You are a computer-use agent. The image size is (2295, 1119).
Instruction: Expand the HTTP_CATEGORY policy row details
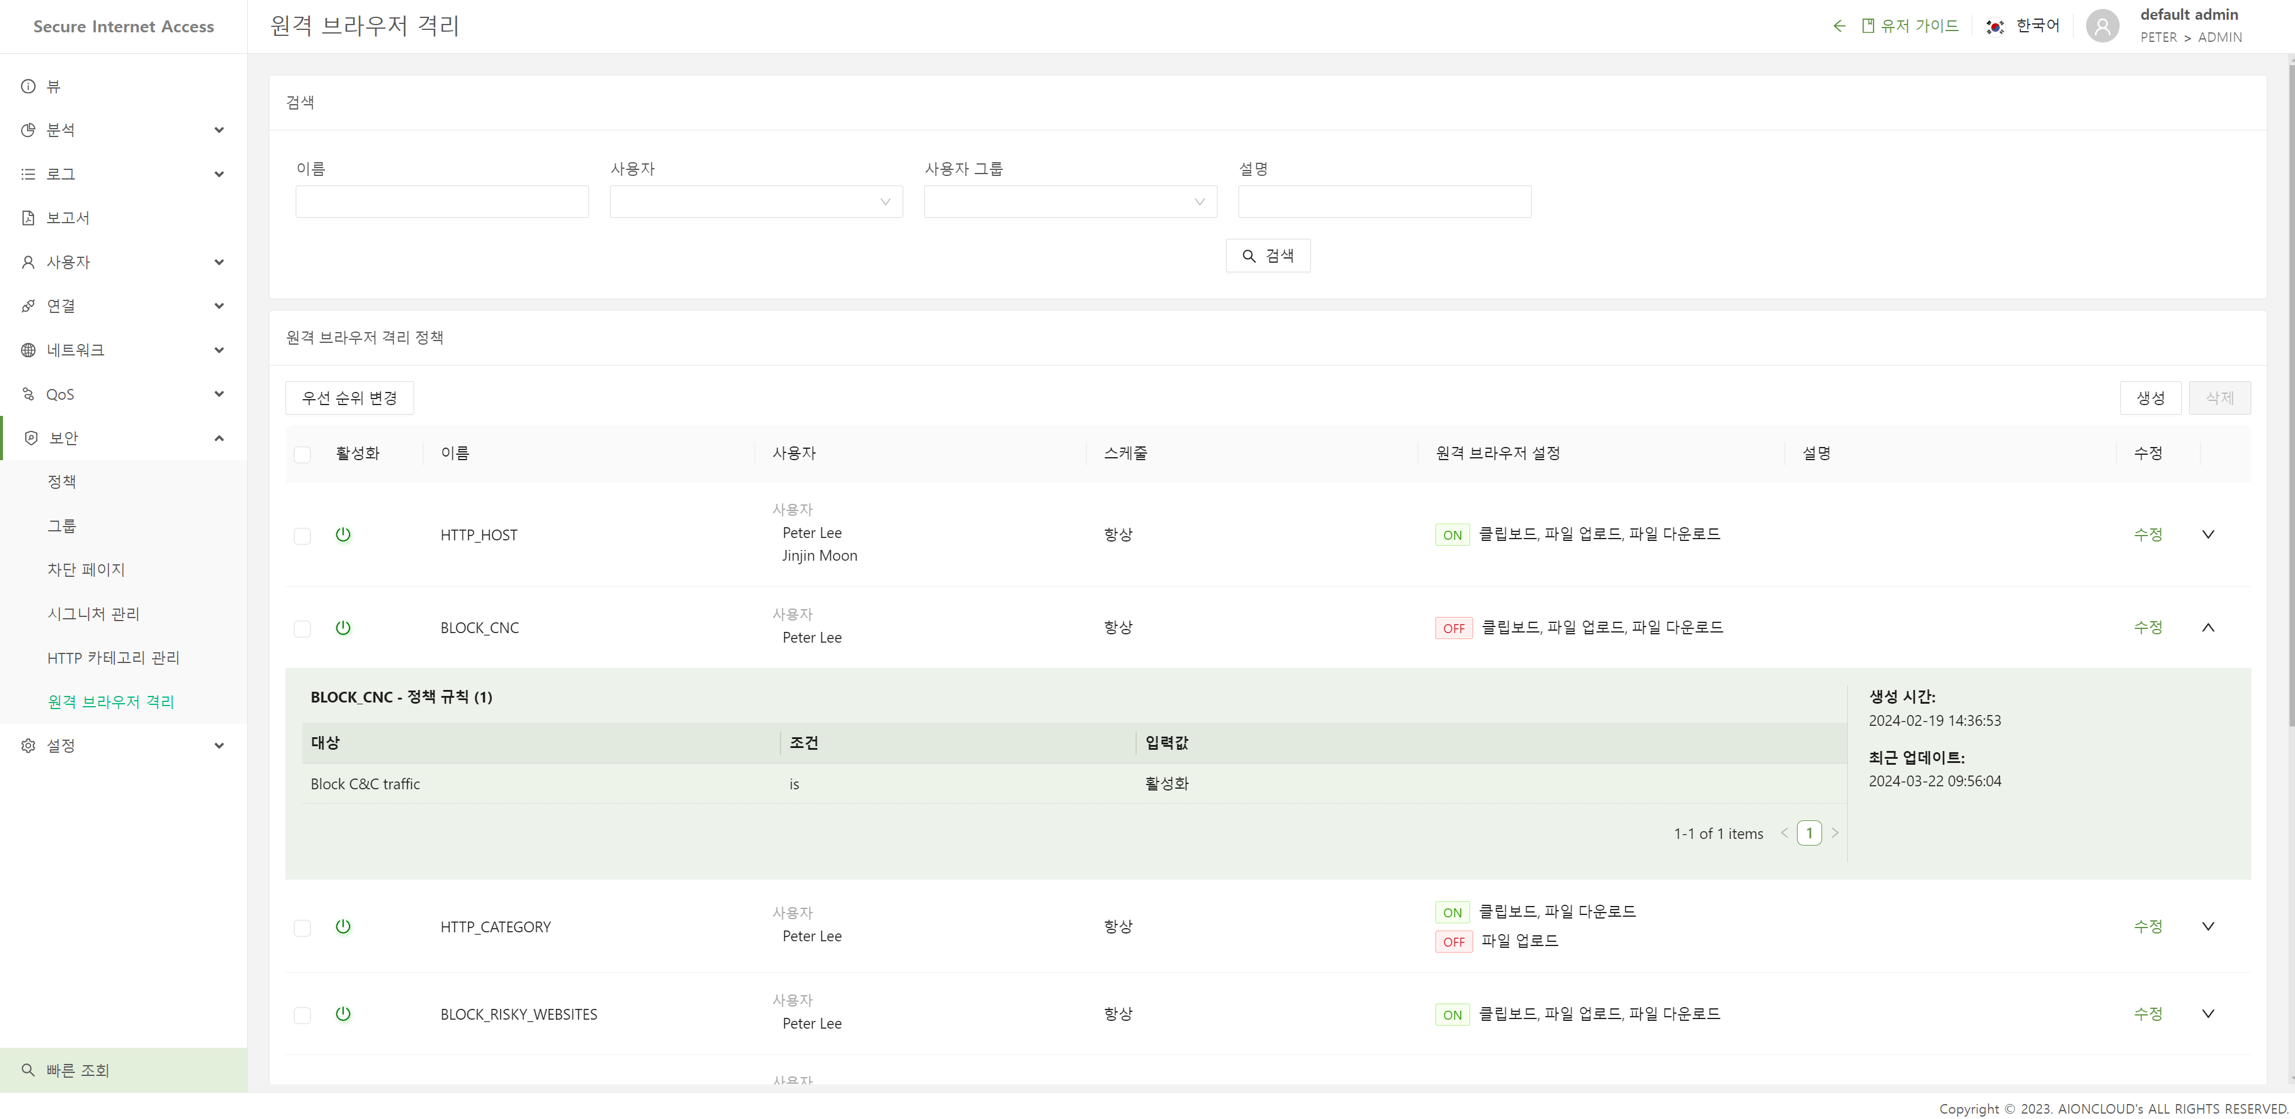[x=2208, y=926]
